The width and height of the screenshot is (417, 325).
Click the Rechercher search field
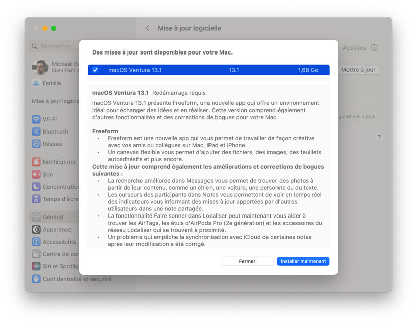click(x=55, y=46)
